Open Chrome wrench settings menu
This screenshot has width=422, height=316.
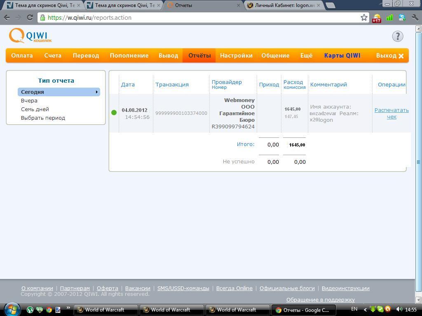[x=415, y=18]
